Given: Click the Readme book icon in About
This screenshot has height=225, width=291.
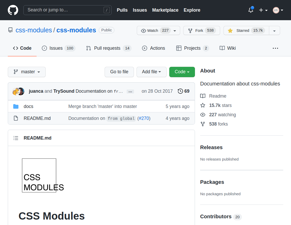Looking at the screenshot, I should tap(203, 96).
